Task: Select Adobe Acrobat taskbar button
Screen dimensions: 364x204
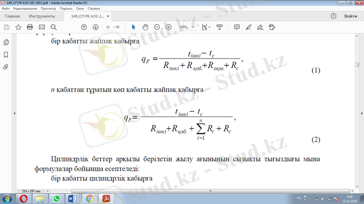Action: pyautogui.click(x=106, y=199)
